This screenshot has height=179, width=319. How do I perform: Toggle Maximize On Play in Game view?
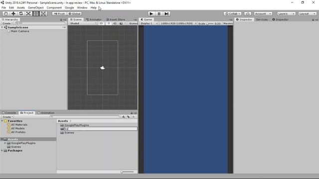click(x=228, y=23)
